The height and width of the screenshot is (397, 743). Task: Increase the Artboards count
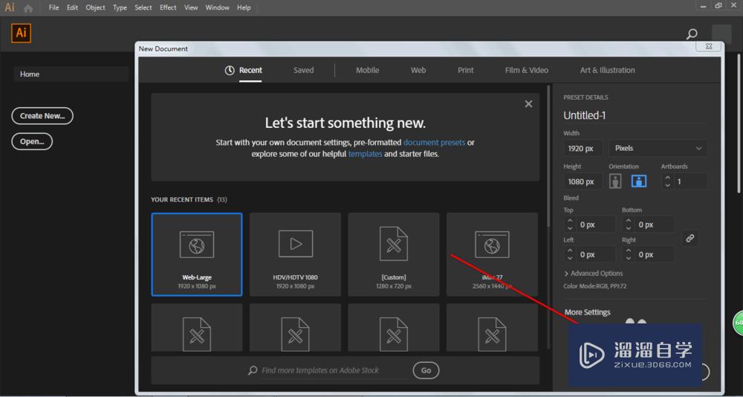point(668,178)
